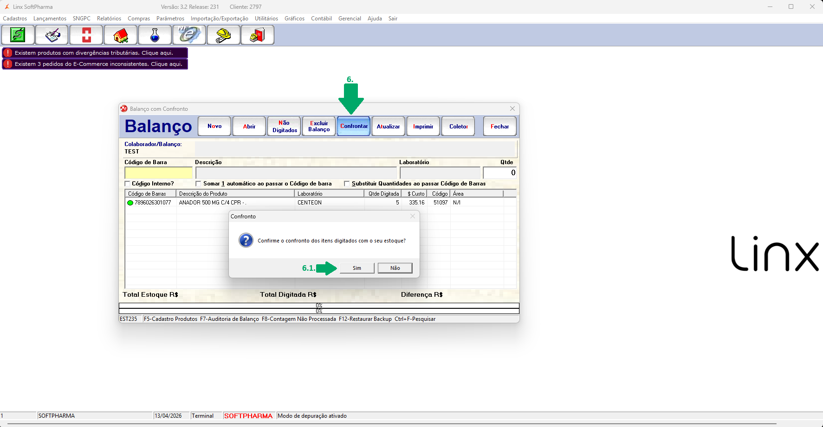Click the Laboratório input field
The height and width of the screenshot is (427, 823).
(x=440, y=173)
